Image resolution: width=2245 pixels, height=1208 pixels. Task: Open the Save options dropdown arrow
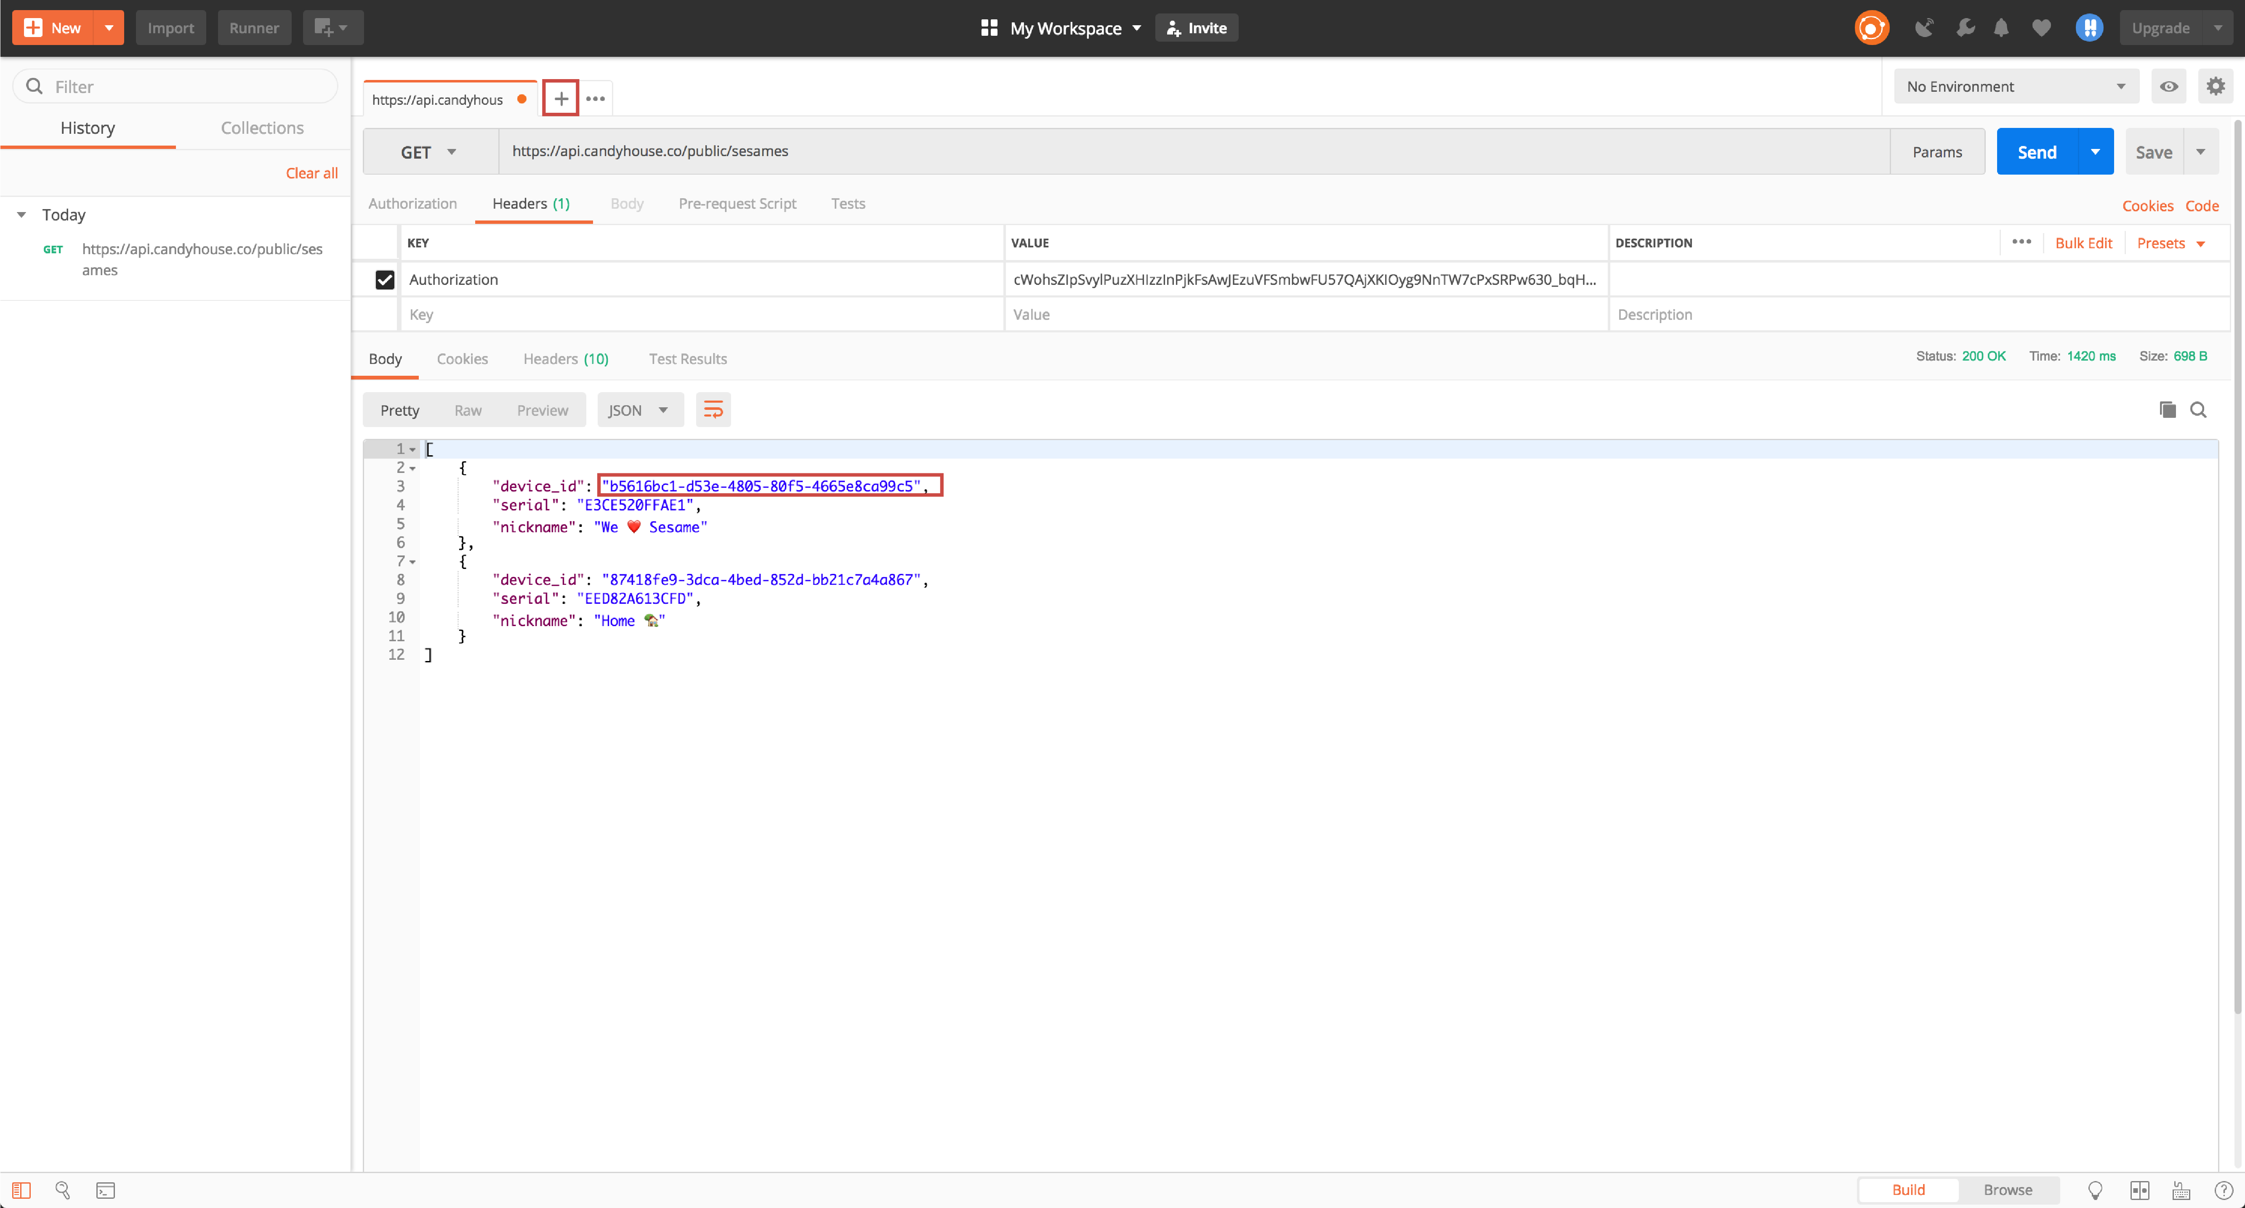click(x=2200, y=151)
